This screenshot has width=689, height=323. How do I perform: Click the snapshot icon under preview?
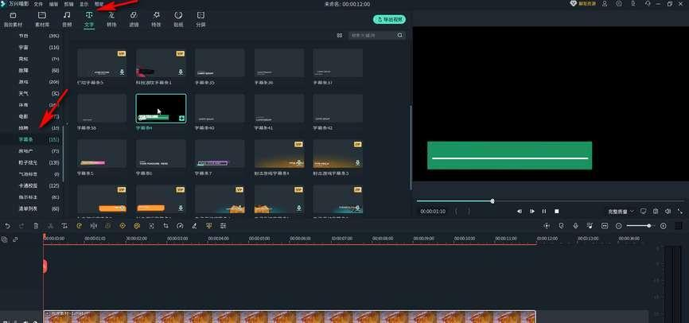656,212
